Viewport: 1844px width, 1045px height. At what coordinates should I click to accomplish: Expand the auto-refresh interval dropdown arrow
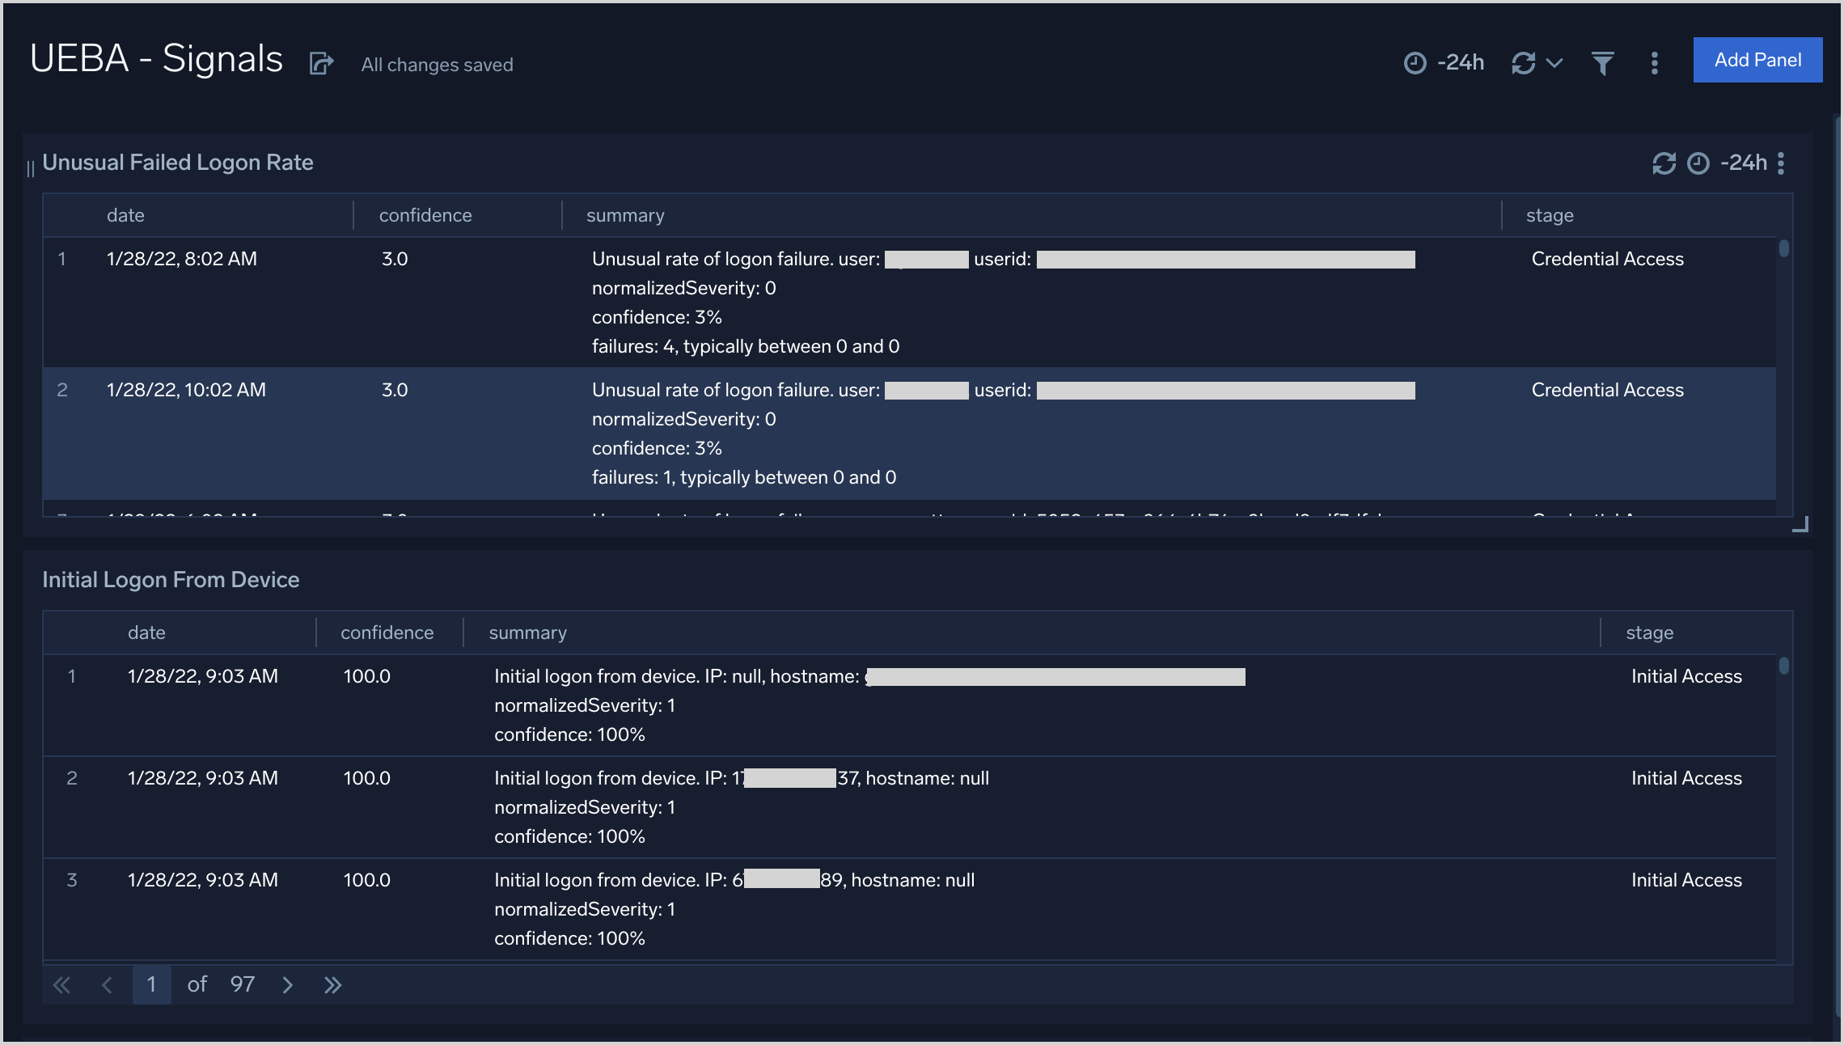pyautogui.click(x=1554, y=62)
